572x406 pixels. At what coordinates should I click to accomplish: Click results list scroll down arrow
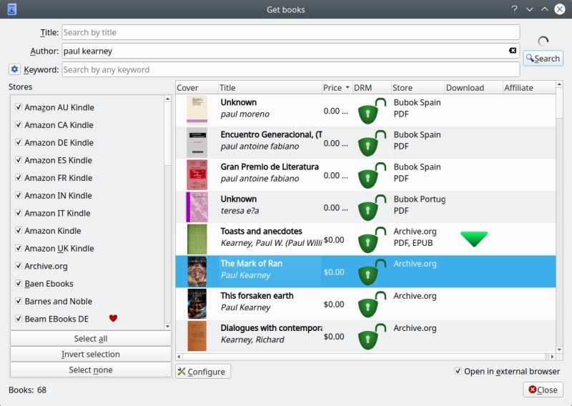click(559, 350)
